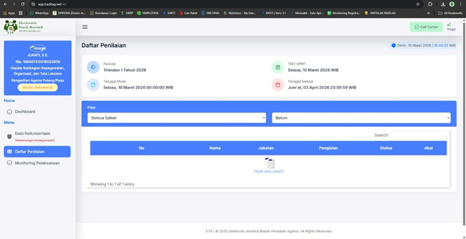Click the Periode tag icon

pos(93,67)
